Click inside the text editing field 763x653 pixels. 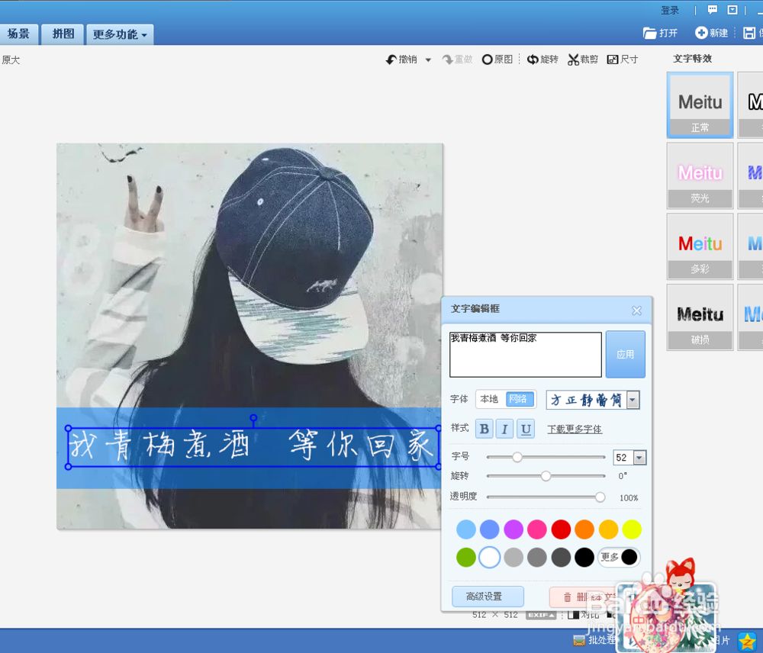pos(525,353)
